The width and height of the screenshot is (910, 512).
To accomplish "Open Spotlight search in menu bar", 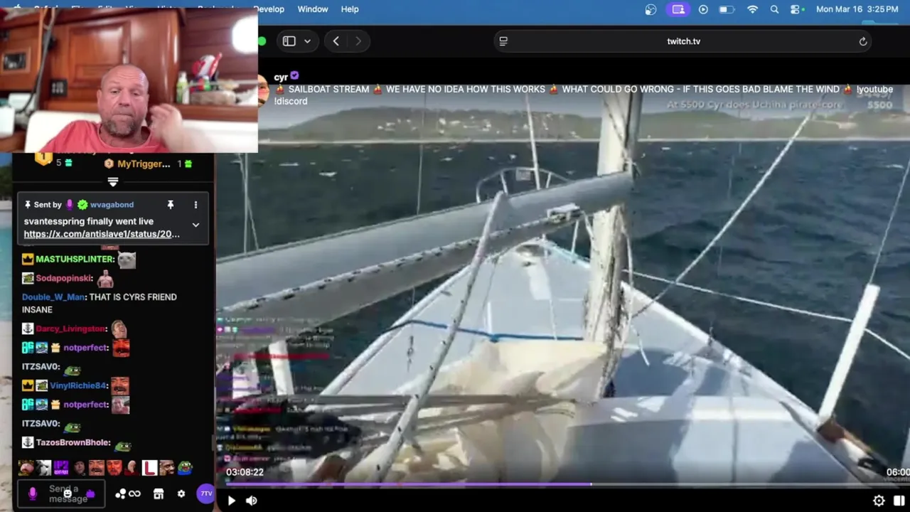I will pos(774,9).
